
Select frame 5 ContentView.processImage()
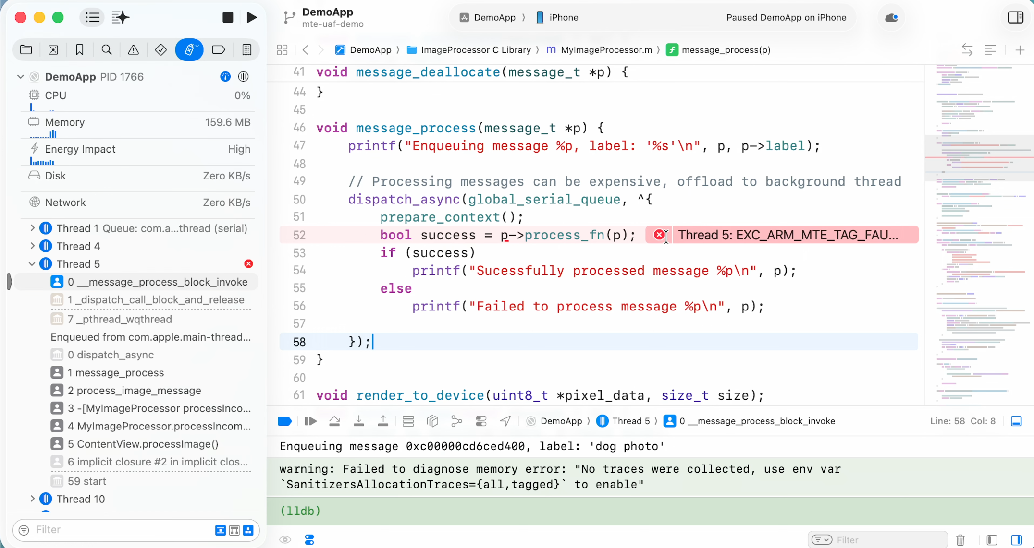pos(134,444)
